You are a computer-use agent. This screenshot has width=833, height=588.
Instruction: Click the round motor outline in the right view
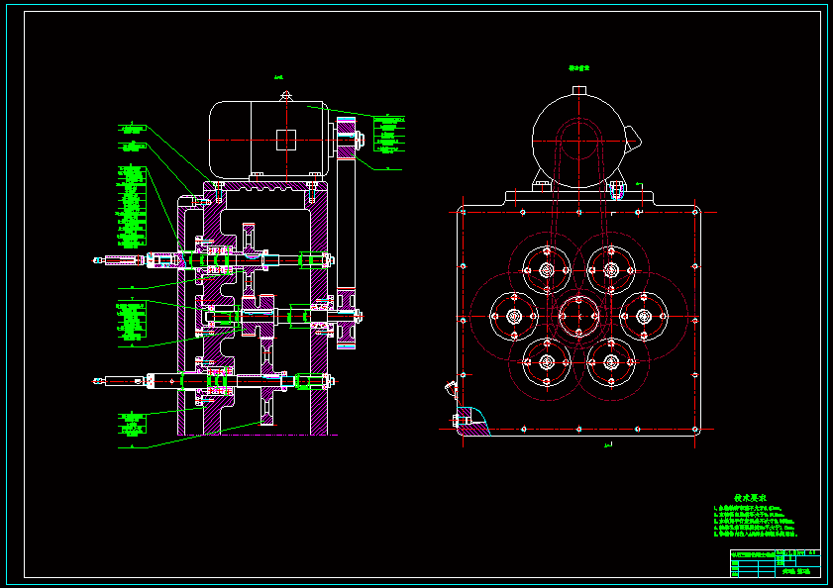pos(578,141)
